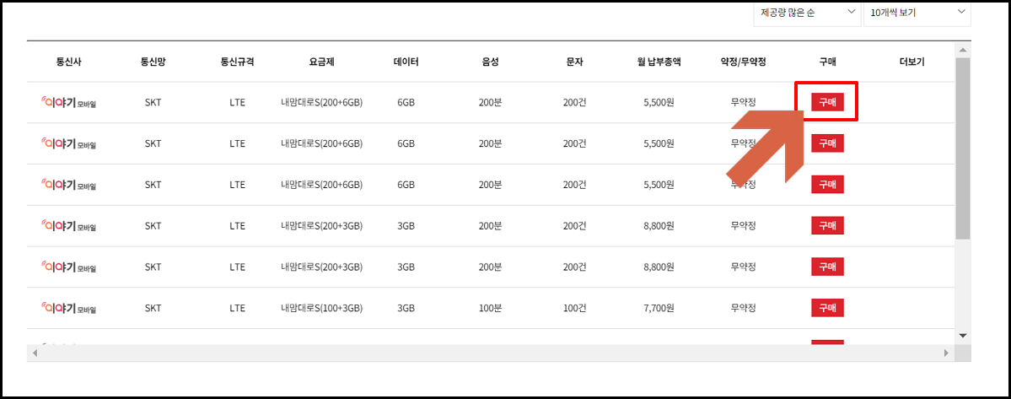Click the horizontal scrollbar right arrow
This screenshot has width=1011, height=399.
947,353
